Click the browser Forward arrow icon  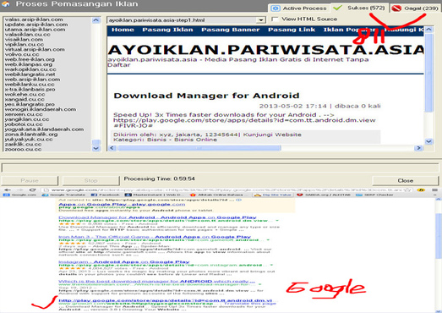point(20,190)
